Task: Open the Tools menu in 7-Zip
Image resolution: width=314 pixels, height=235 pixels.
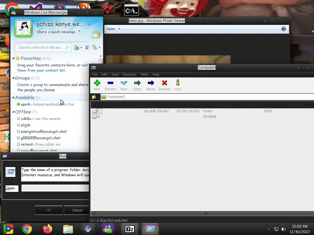Action: tap(144, 75)
